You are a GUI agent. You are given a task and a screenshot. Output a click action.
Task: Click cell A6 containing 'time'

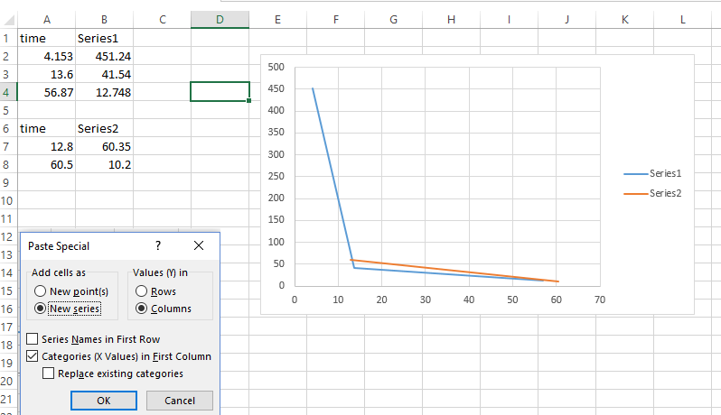coord(46,128)
